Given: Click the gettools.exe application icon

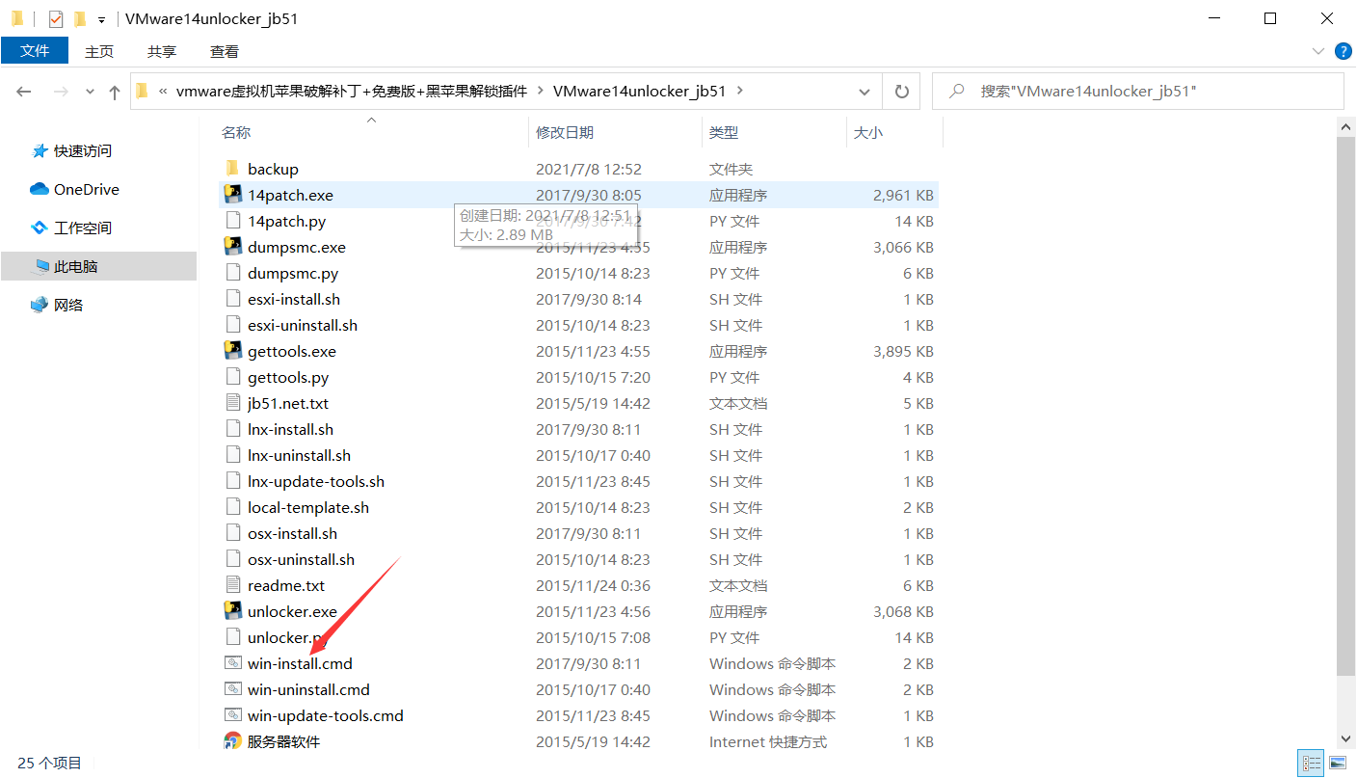Looking at the screenshot, I should pyautogui.click(x=232, y=351).
